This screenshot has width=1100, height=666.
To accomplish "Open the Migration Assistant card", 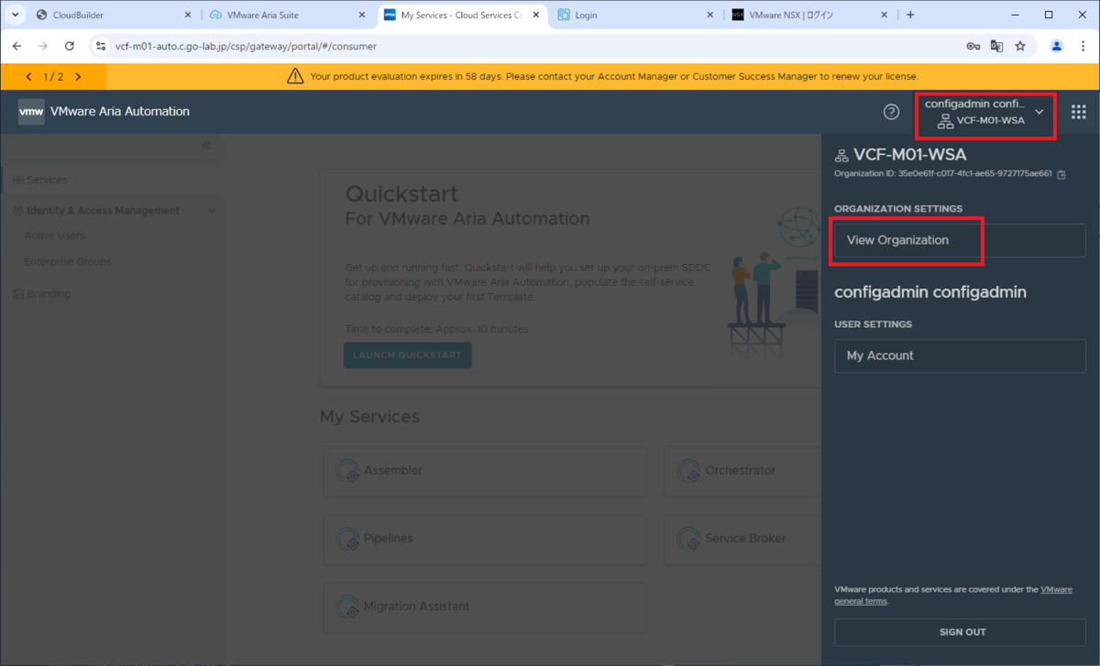I will click(485, 606).
